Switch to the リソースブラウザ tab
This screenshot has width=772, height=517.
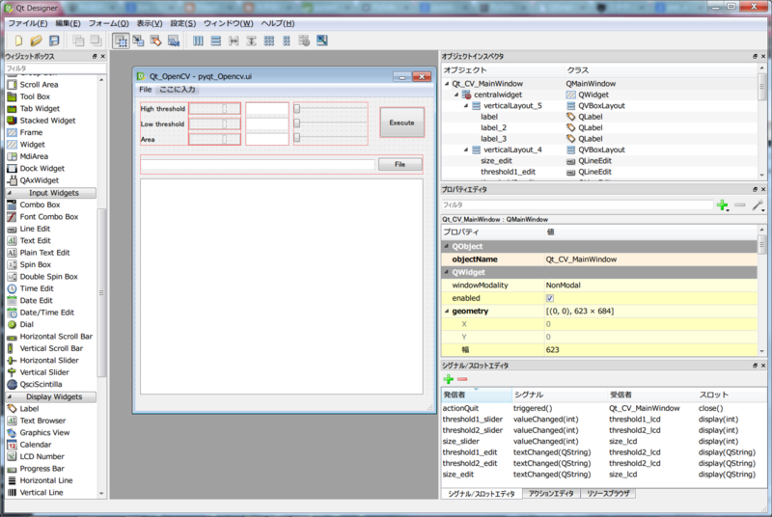click(608, 494)
